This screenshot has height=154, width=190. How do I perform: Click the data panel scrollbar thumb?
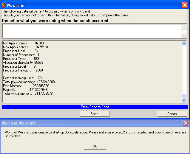click(184, 96)
